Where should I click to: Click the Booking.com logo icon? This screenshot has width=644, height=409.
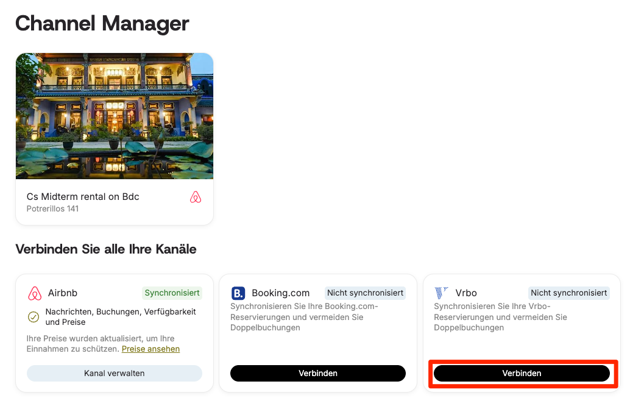238,293
